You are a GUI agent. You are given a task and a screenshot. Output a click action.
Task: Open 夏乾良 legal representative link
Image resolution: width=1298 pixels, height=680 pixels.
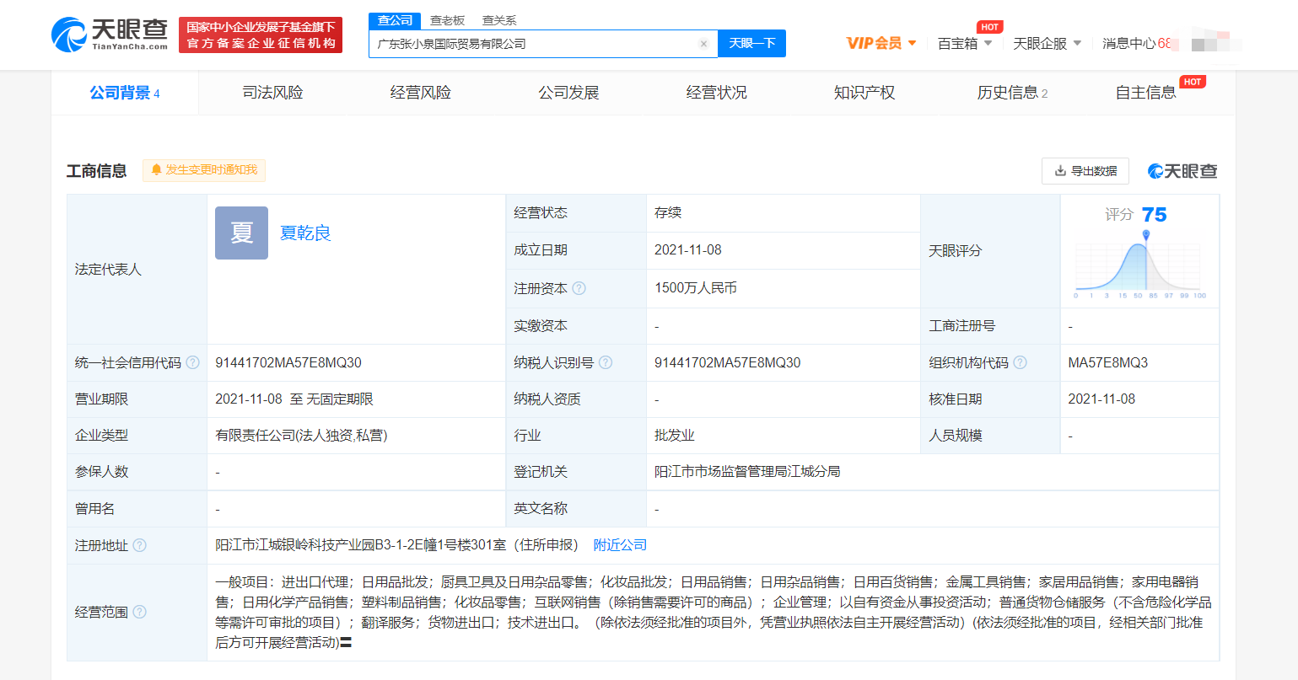pyautogui.click(x=305, y=233)
